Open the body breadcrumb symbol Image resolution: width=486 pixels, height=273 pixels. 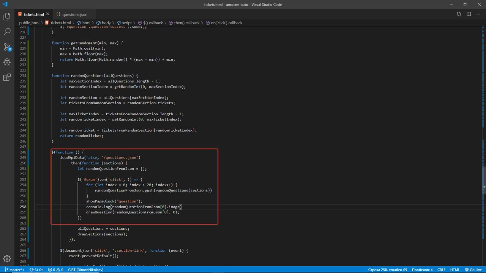[x=103, y=23]
